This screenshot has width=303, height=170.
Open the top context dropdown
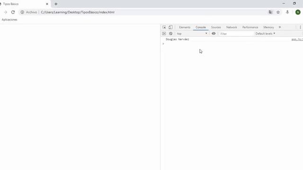pyautogui.click(x=192, y=34)
